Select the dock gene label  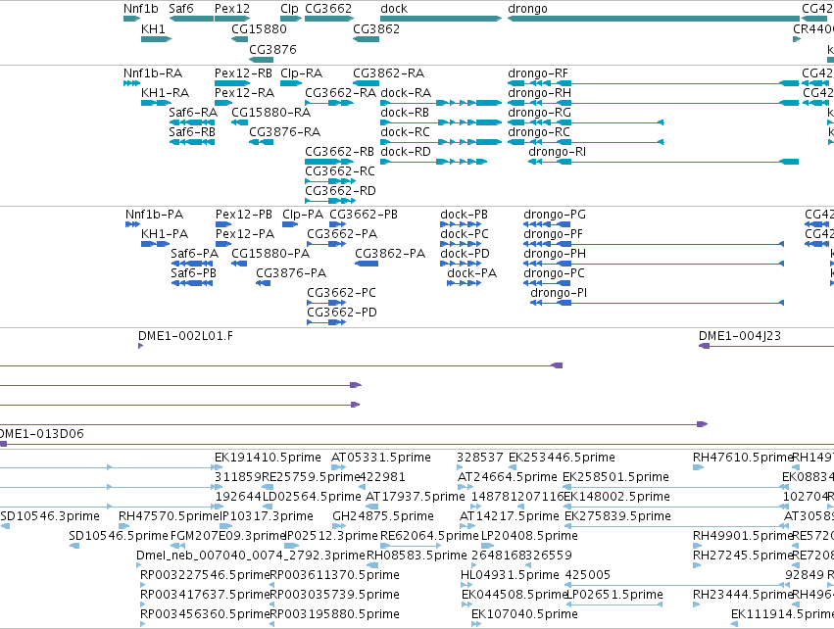point(394,9)
